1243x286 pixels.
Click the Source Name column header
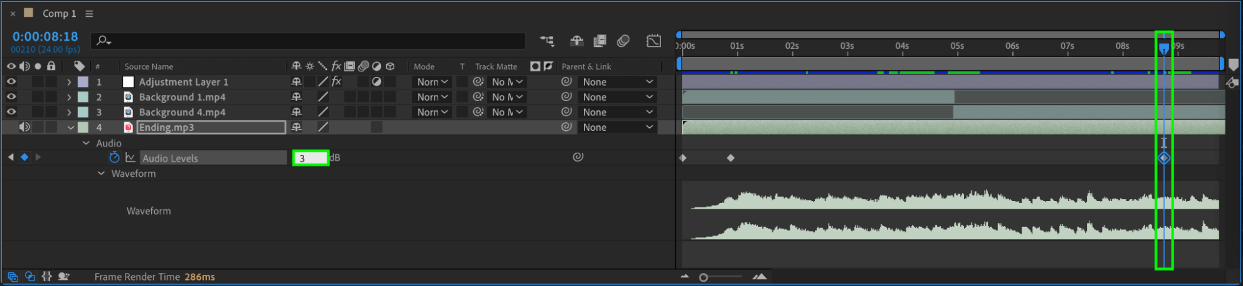point(149,66)
